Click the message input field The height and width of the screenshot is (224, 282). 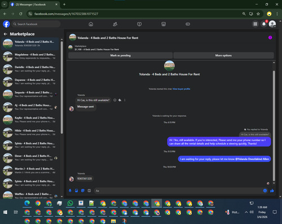179,191
